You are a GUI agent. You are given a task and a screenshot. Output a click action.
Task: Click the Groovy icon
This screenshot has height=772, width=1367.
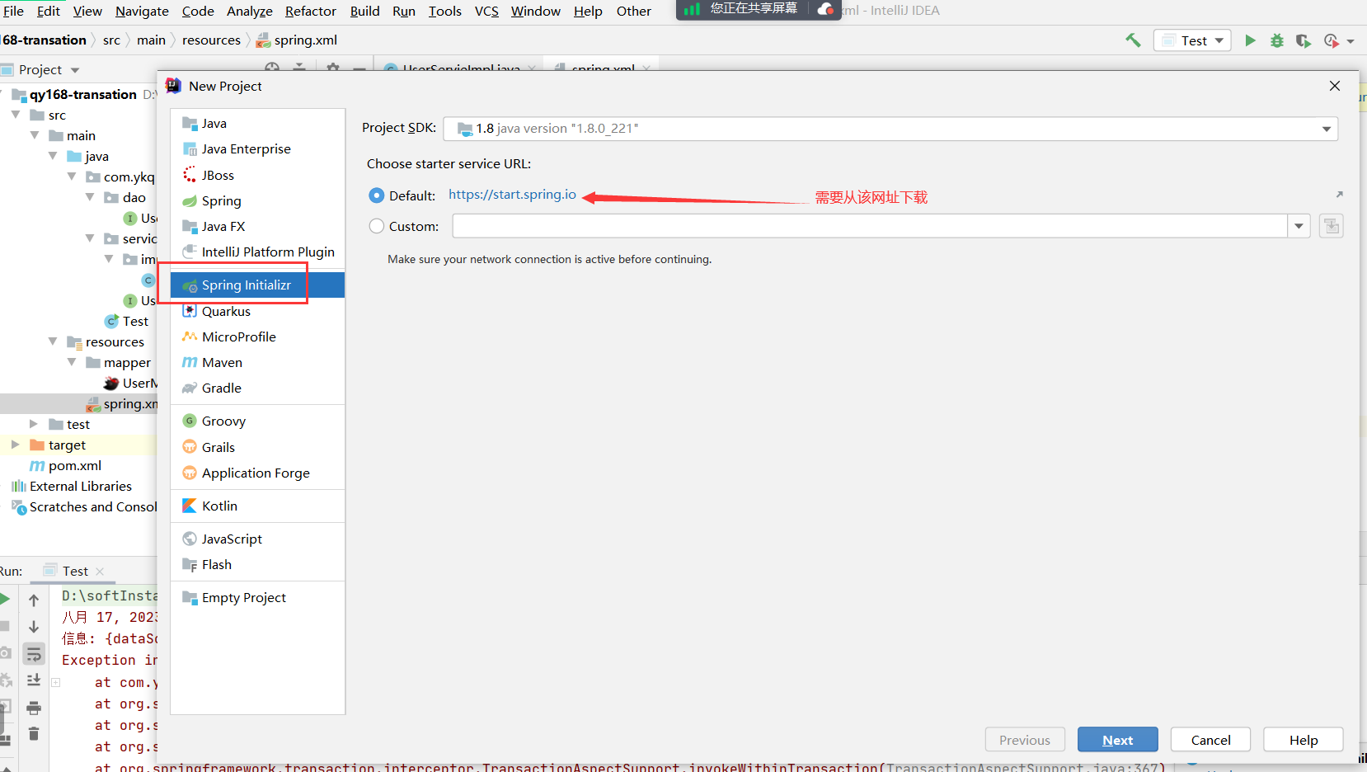[190, 421]
